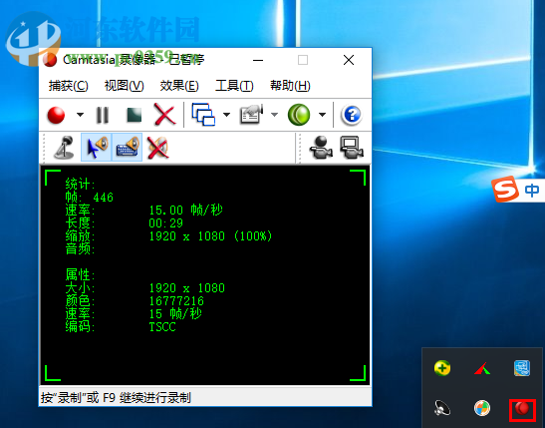Click the green sphere effects icon
The height and width of the screenshot is (428, 545).
tap(299, 115)
